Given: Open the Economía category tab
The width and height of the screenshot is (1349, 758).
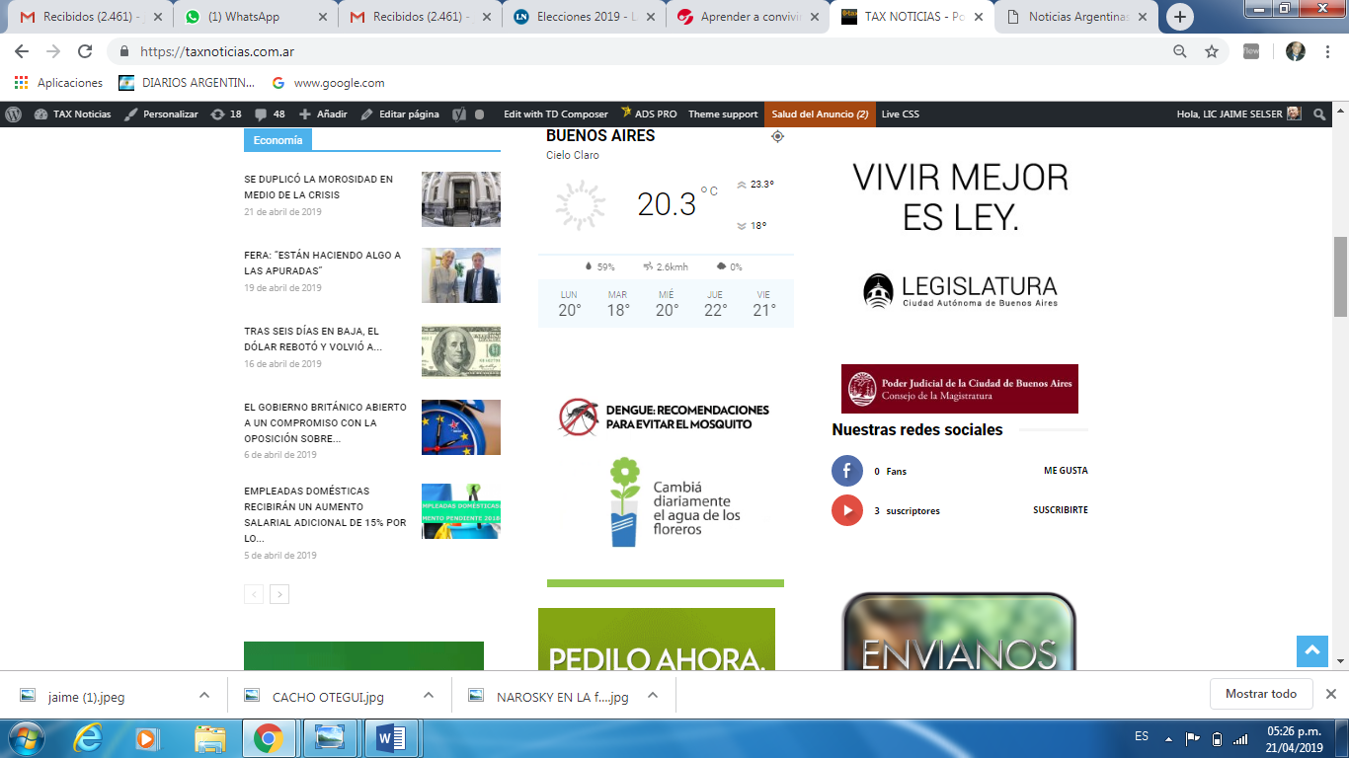Looking at the screenshot, I should pos(278,140).
